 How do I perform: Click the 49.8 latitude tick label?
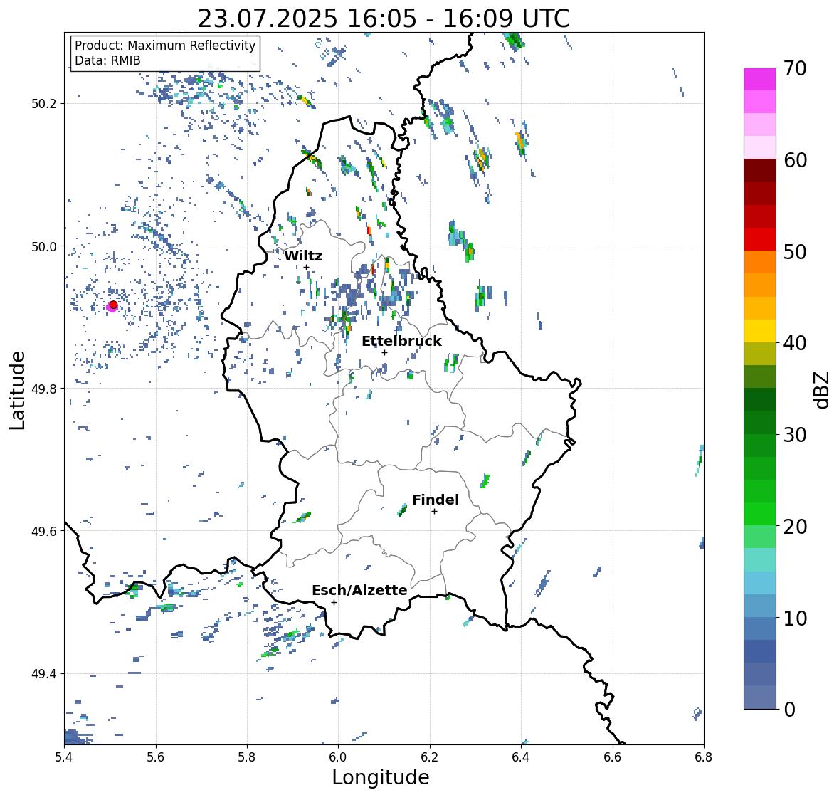pos(45,389)
